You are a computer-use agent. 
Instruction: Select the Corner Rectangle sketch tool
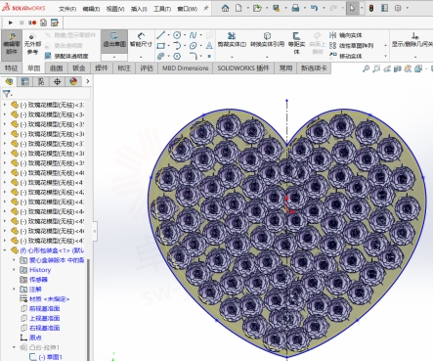pyautogui.click(x=160, y=46)
